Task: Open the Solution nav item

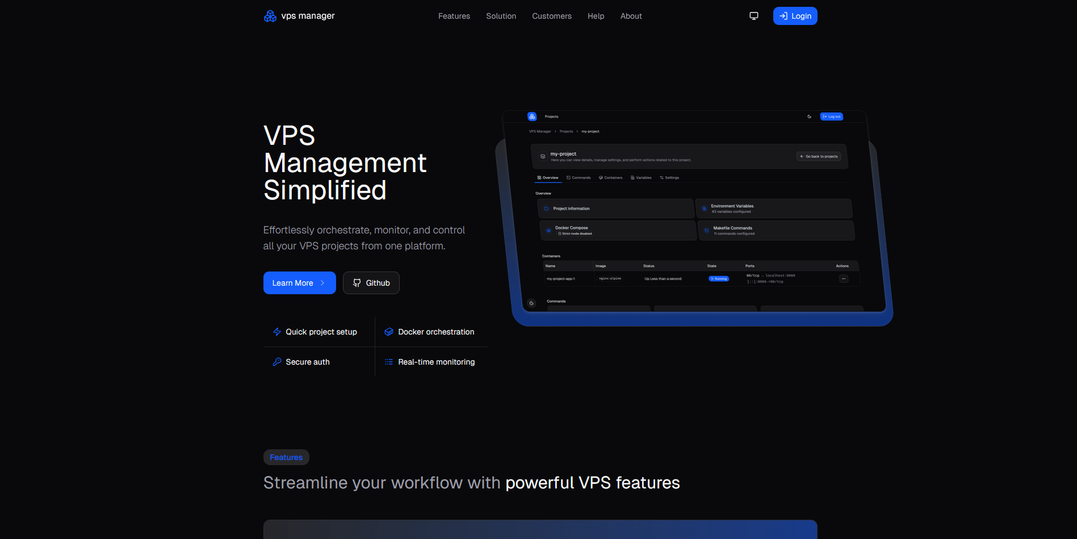Action: [501, 16]
